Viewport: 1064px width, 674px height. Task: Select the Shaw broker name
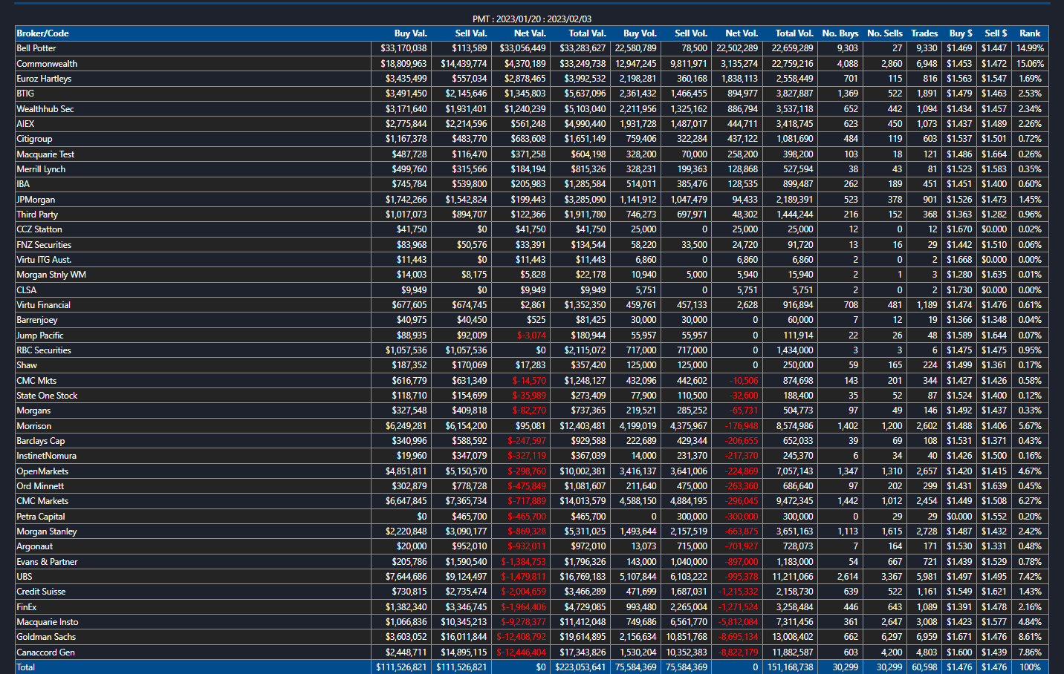(27, 365)
